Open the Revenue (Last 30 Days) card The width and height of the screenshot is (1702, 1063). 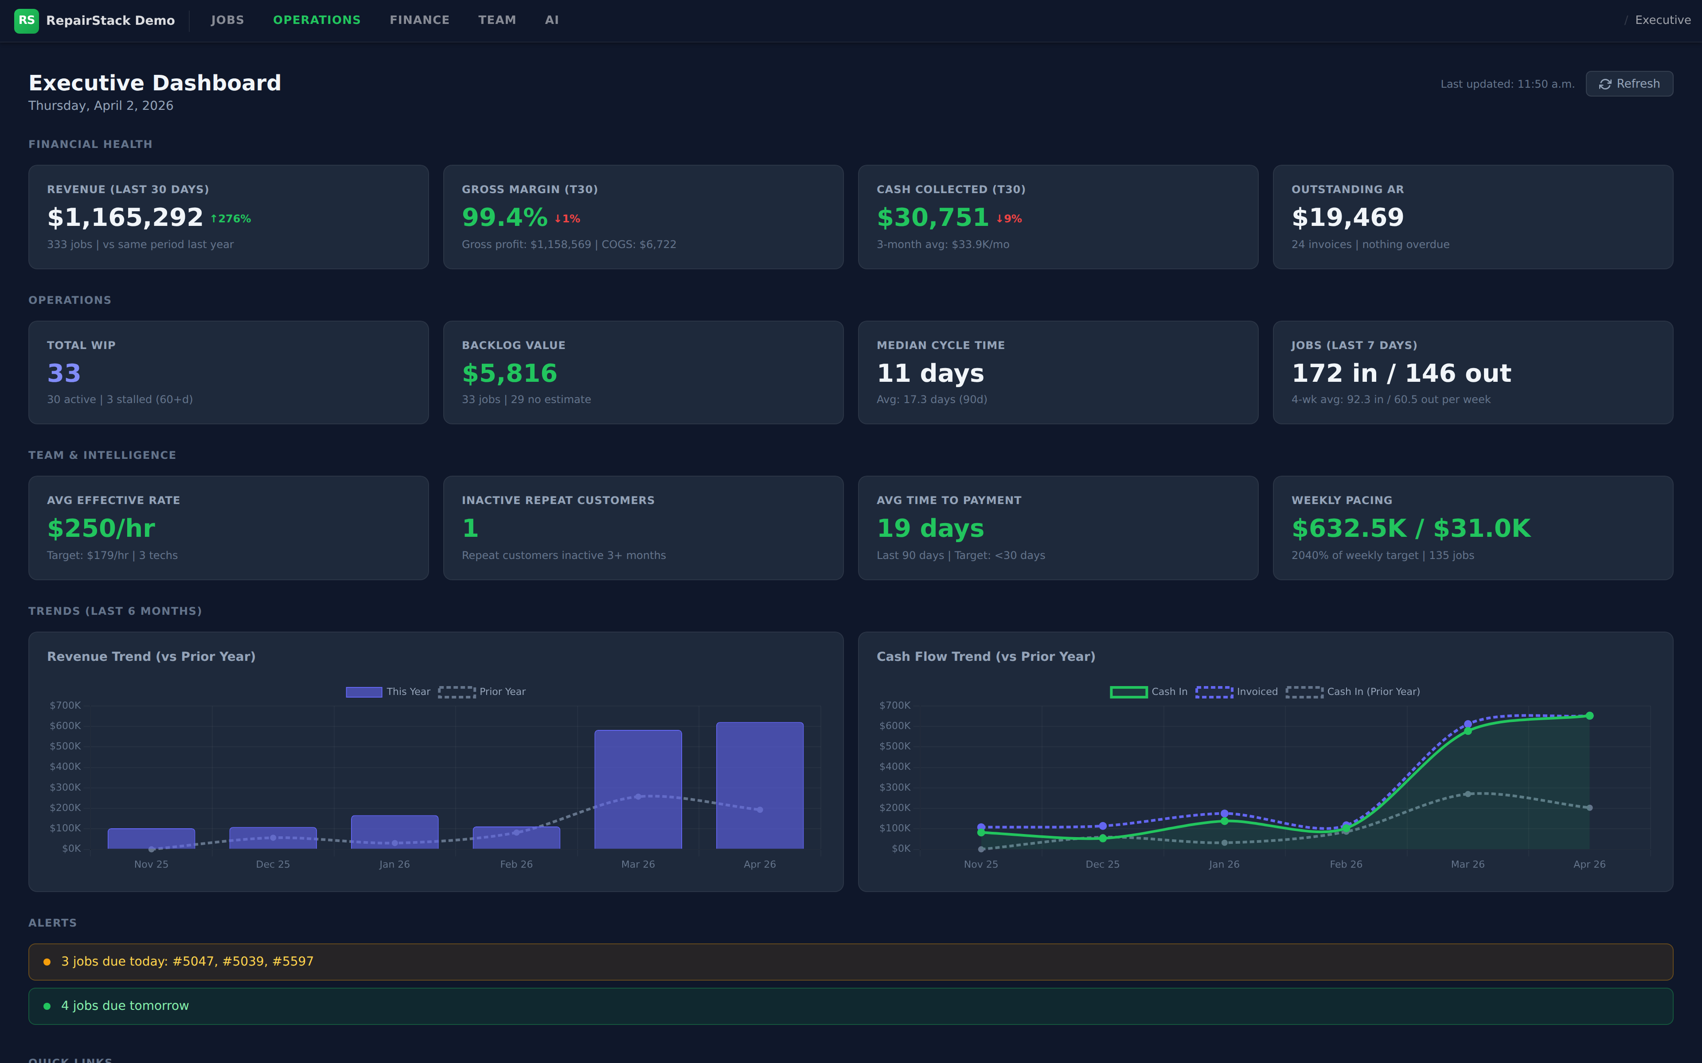(227, 216)
